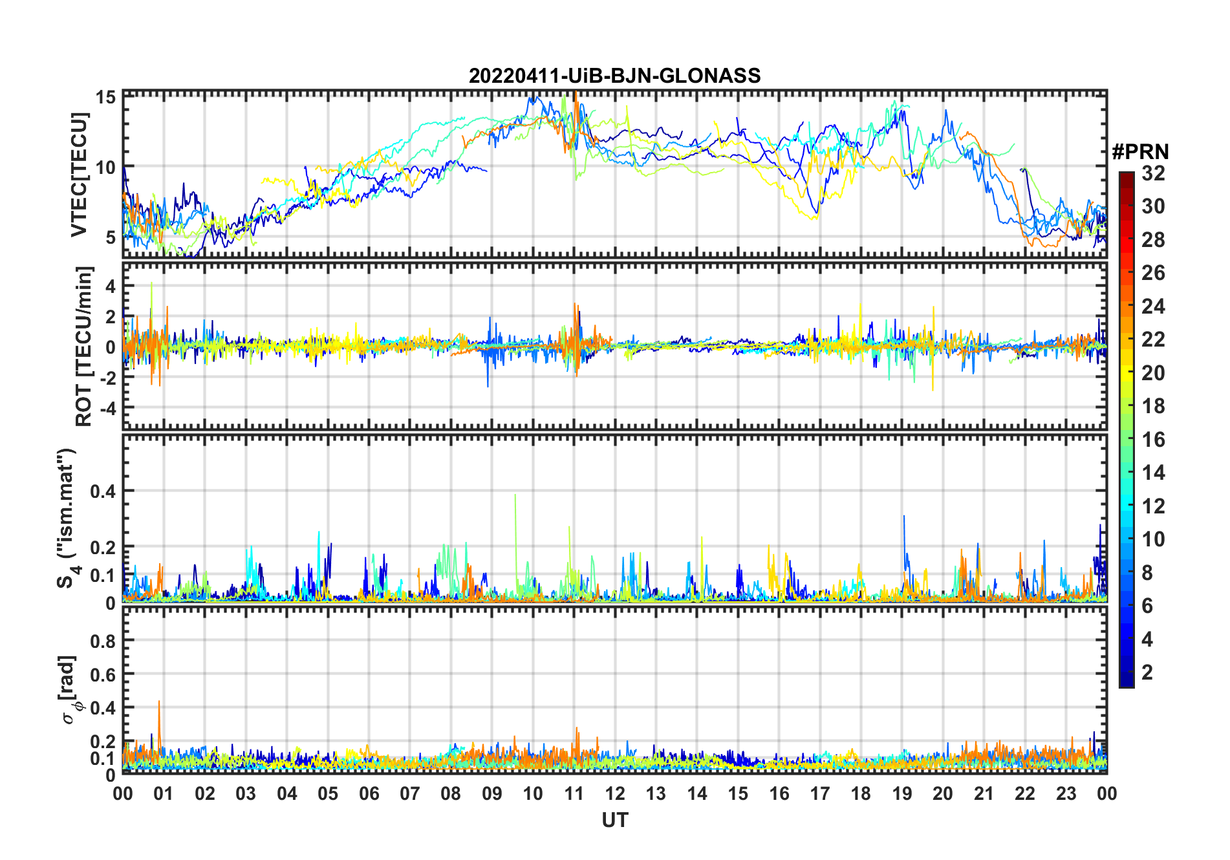The height and width of the screenshot is (860, 1230).
Task: Select the ROT [TECU/min] y-axis label
Action: click(84, 346)
